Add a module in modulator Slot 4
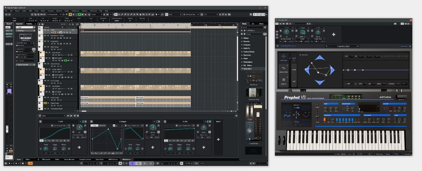 pyautogui.click(x=218, y=139)
